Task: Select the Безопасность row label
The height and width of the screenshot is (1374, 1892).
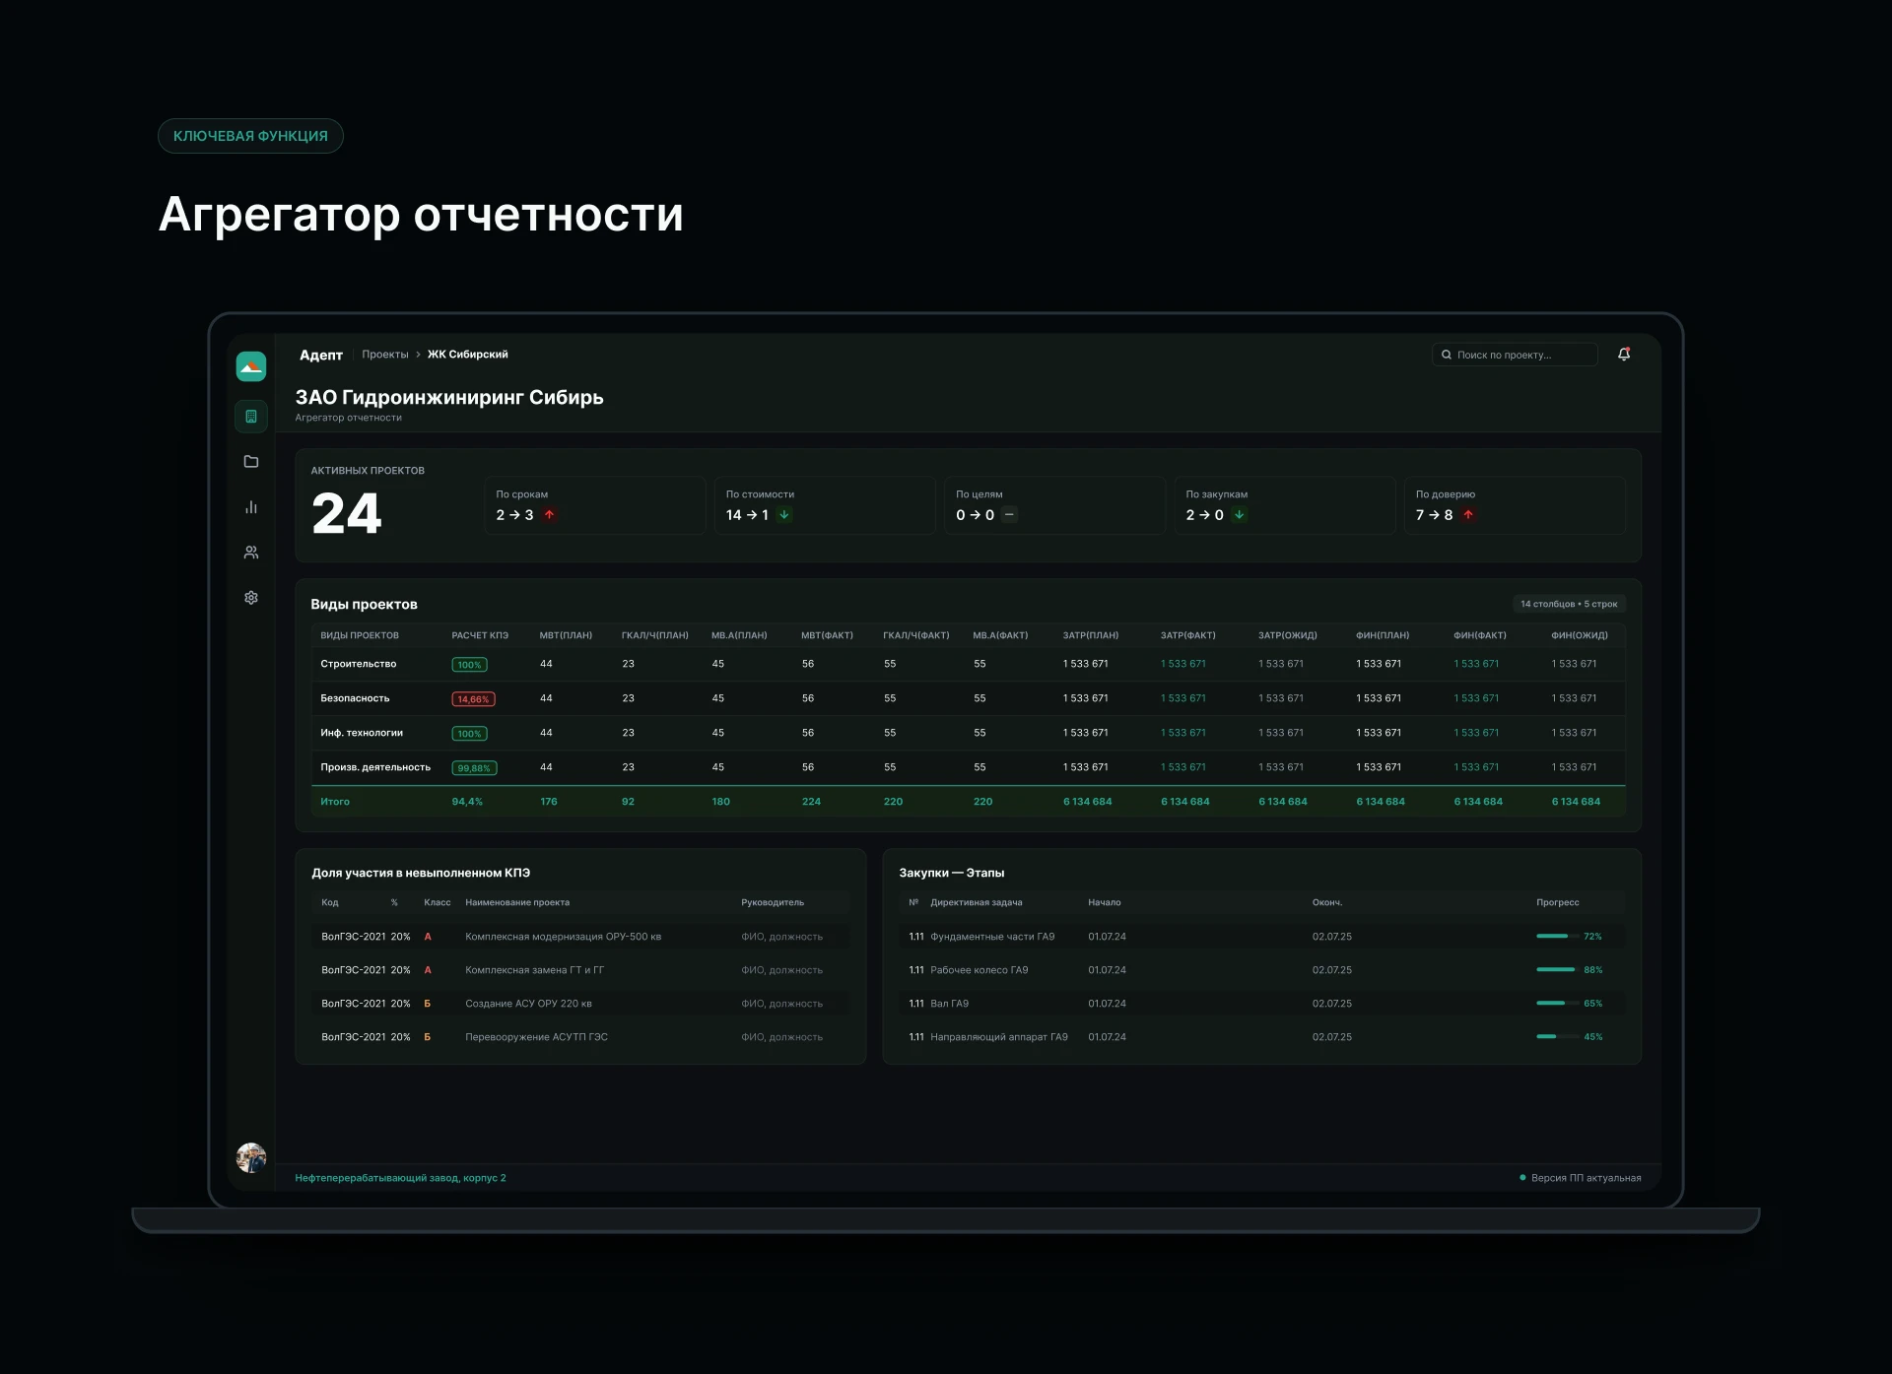Action: [355, 698]
